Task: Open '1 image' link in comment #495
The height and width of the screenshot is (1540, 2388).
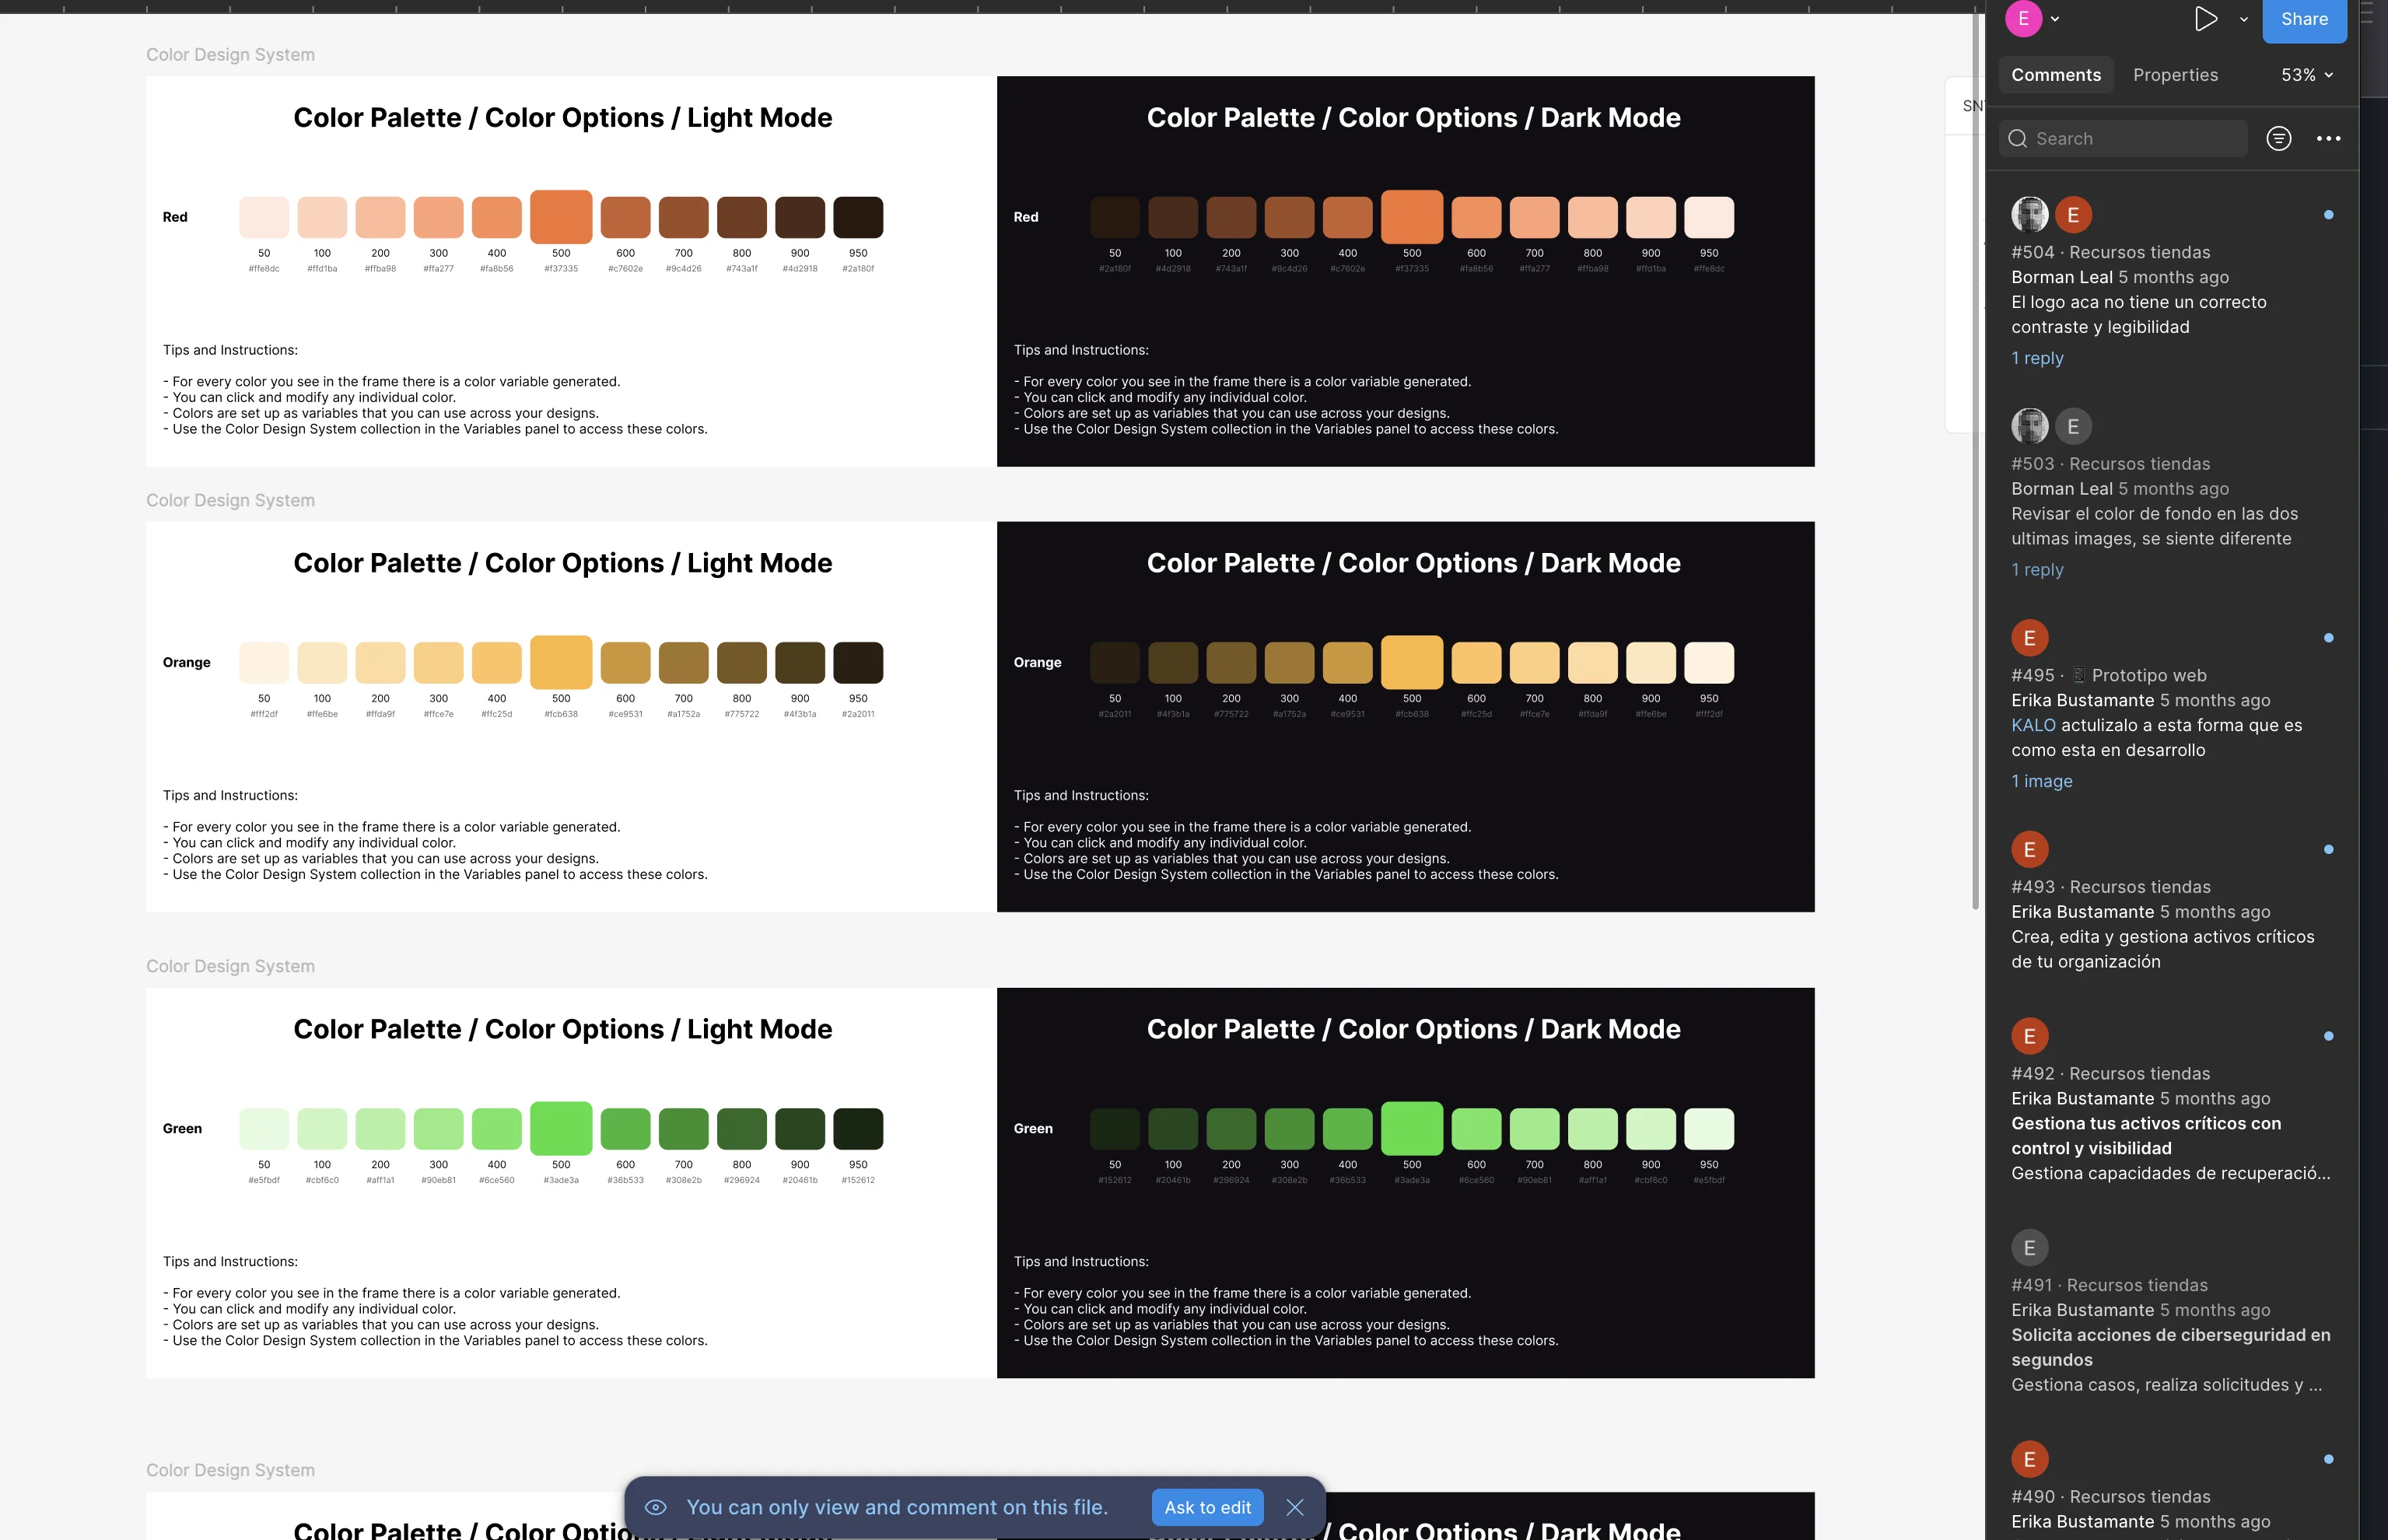Action: [x=2042, y=781]
